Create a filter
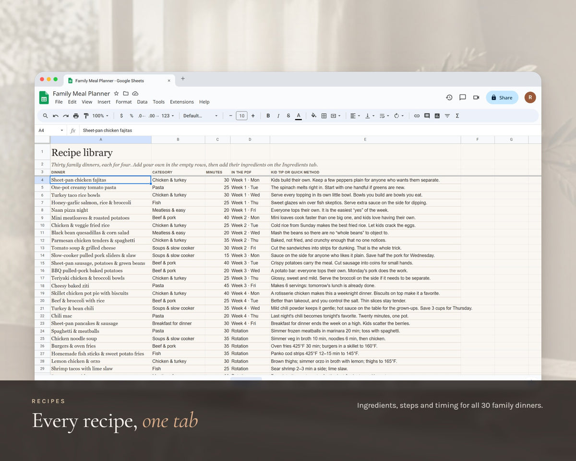 click(x=447, y=116)
